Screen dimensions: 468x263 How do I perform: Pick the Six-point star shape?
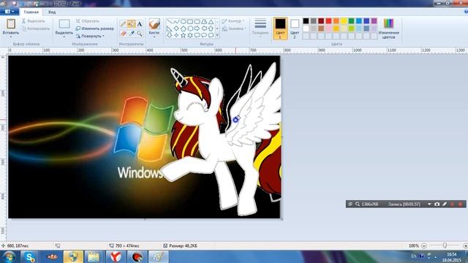[x=190, y=35]
